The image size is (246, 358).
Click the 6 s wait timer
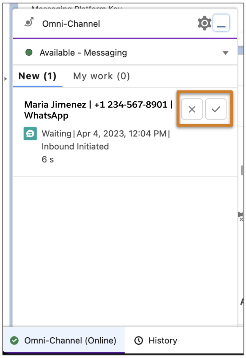click(x=48, y=159)
